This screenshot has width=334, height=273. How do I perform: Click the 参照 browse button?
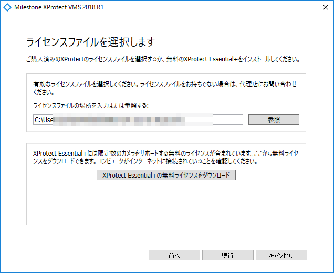(274, 119)
